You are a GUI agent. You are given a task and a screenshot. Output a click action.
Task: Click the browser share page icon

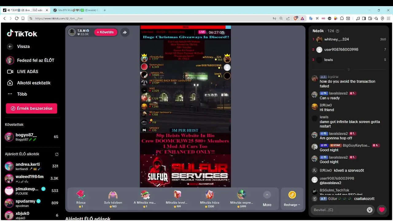(288, 18)
